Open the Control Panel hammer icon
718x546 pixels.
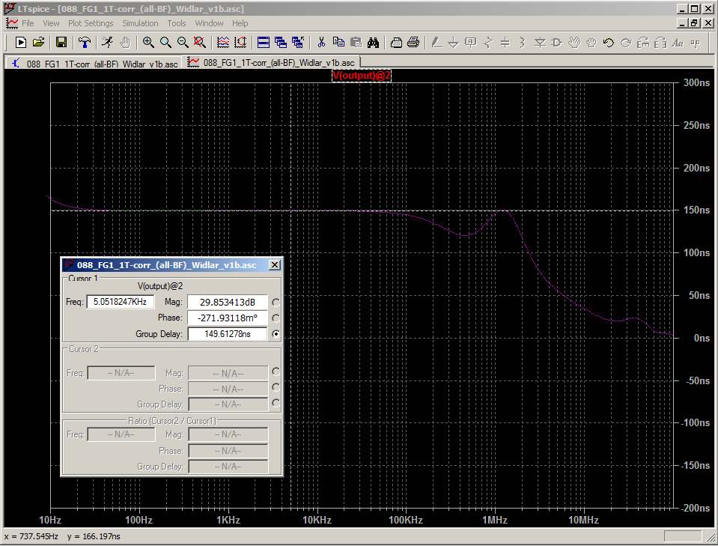[85, 42]
